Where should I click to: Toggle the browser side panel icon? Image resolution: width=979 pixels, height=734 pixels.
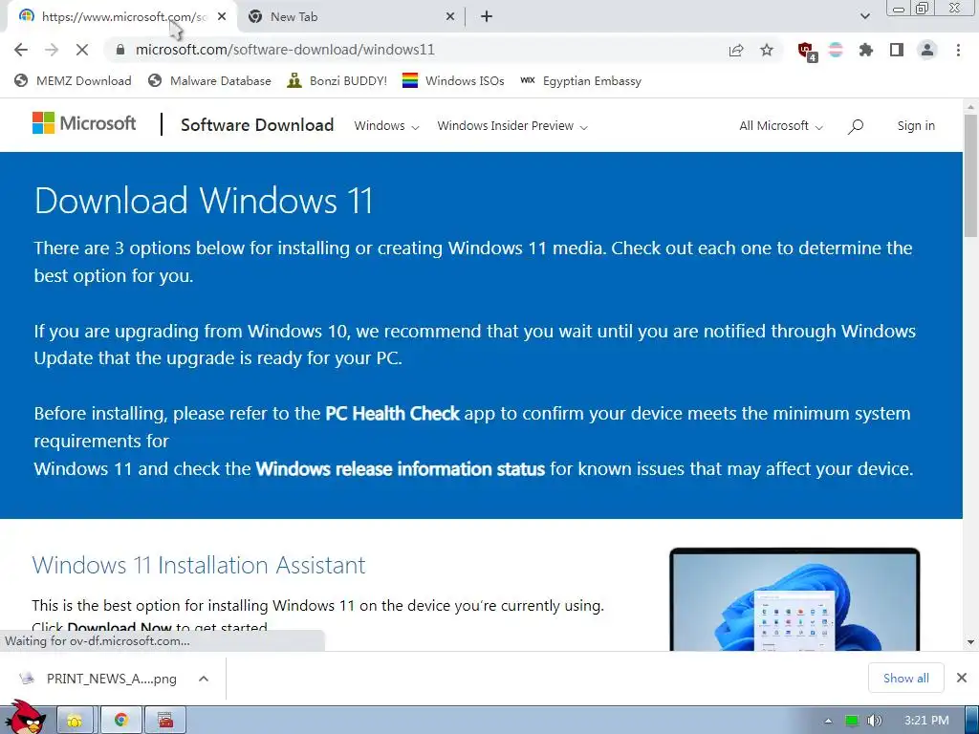(897, 50)
